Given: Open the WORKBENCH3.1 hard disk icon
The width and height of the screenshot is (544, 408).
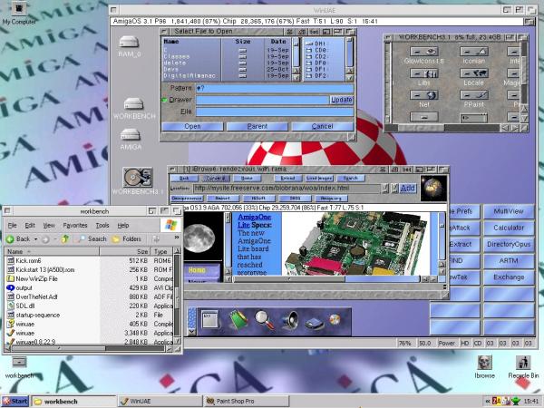Looking at the screenshot, I should 138,178.
